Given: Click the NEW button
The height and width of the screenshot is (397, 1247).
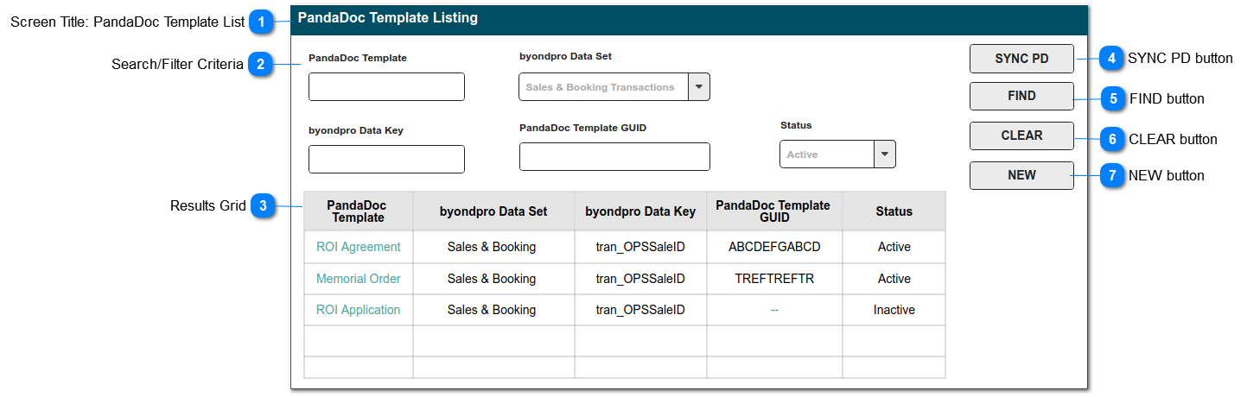Looking at the screenshot, I should tap(1021, 175).
